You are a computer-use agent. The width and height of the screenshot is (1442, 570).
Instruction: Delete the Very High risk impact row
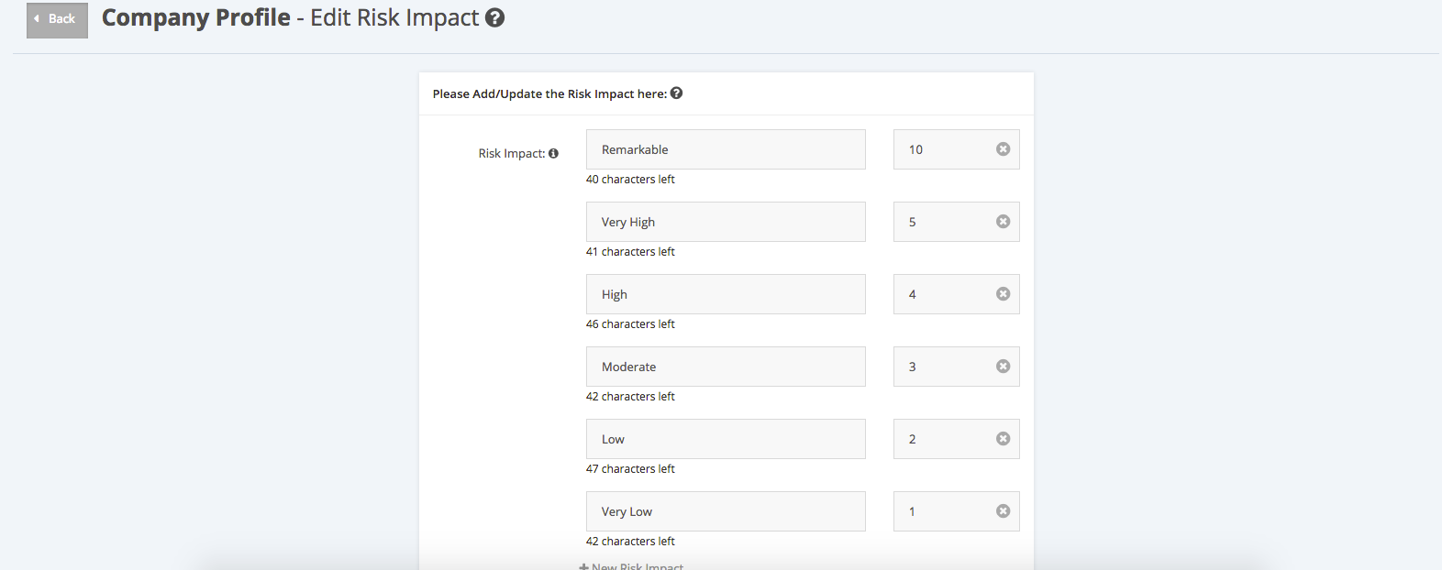(x=1003, y=222)
